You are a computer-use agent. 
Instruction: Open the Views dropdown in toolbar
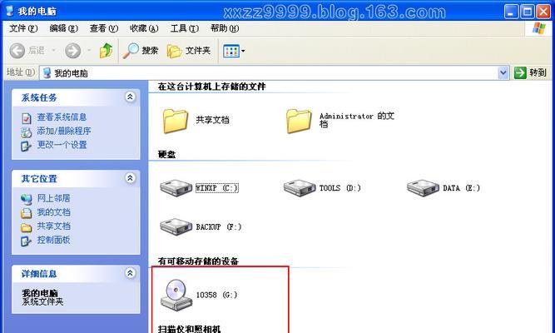pyautogui.click(x=234, y=51)
